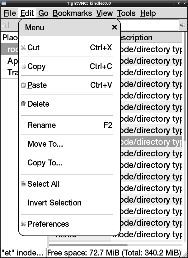Expand the View menu

coord(104,13)
